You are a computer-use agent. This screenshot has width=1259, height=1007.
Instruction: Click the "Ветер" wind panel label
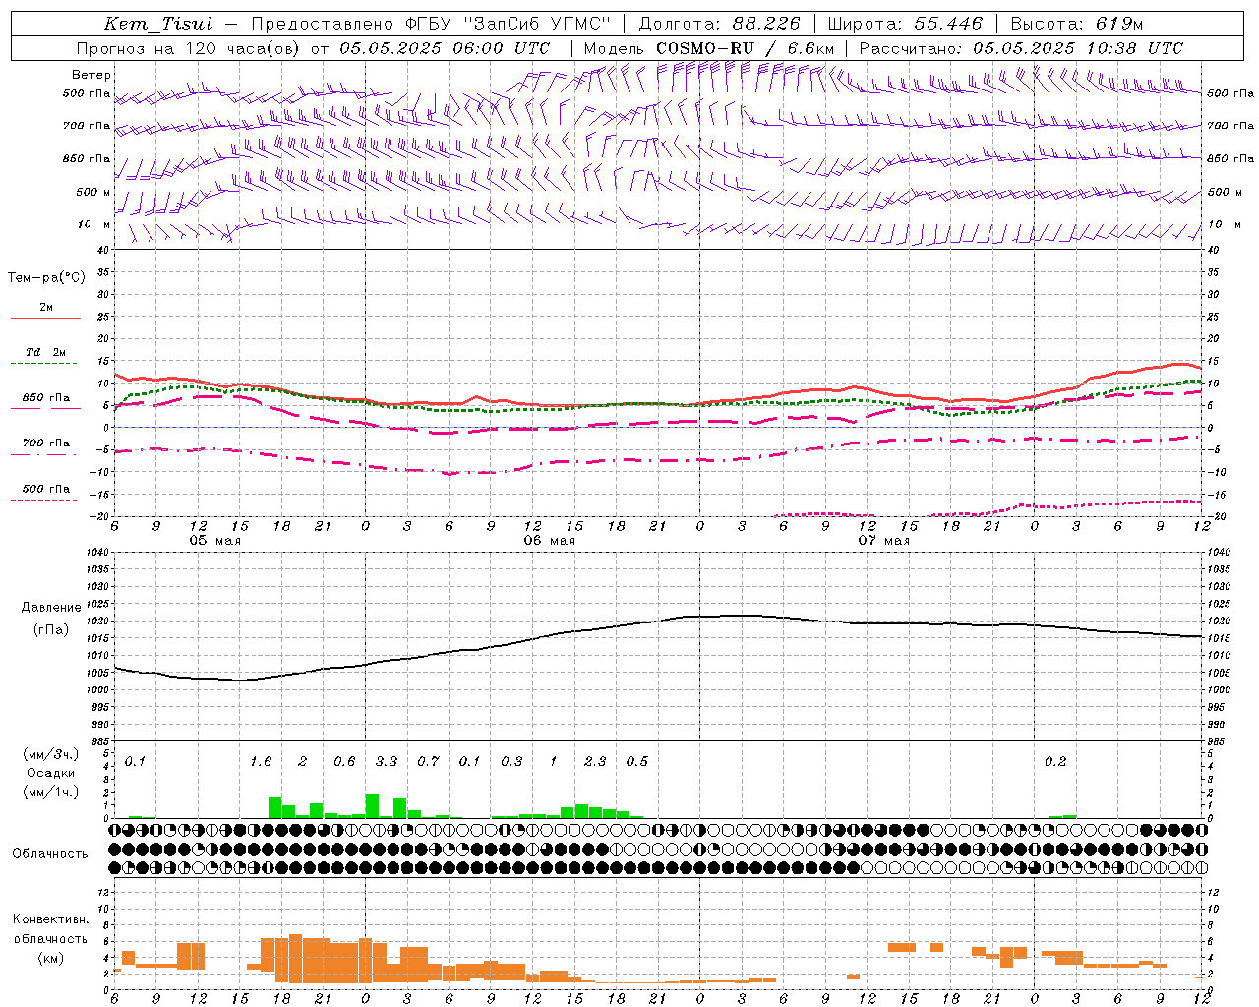coord(91,75)
